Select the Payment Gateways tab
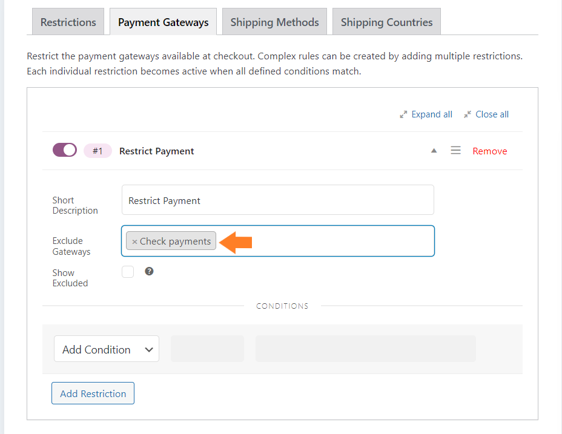This screenshot has height=434, width=562. pos(163,22)
